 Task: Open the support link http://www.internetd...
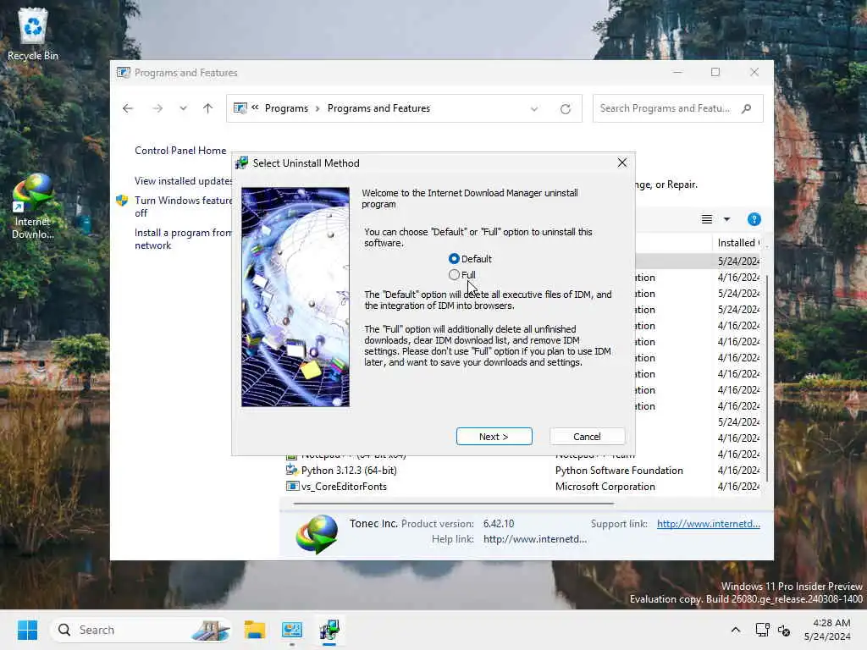(x=709, y=523)
